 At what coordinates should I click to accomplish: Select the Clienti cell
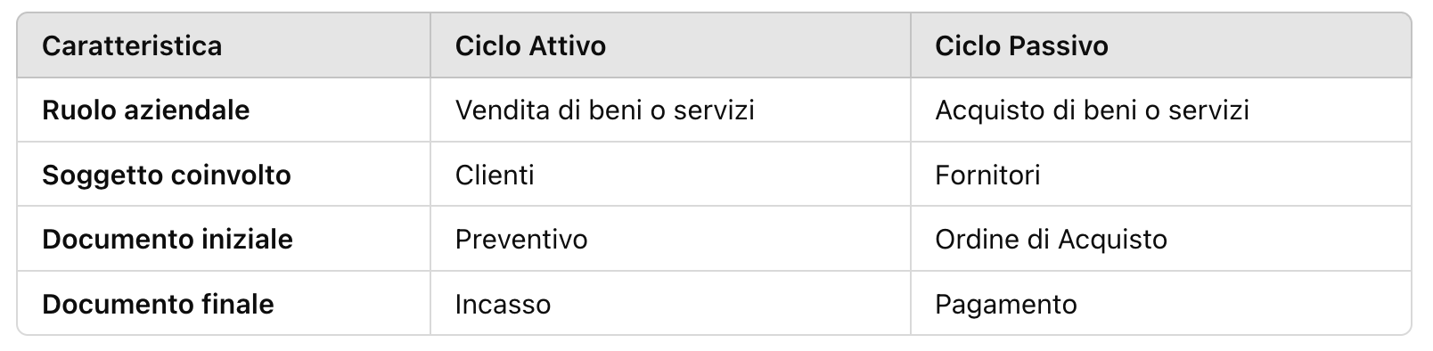pyautogui.click(x=495, y=175)
